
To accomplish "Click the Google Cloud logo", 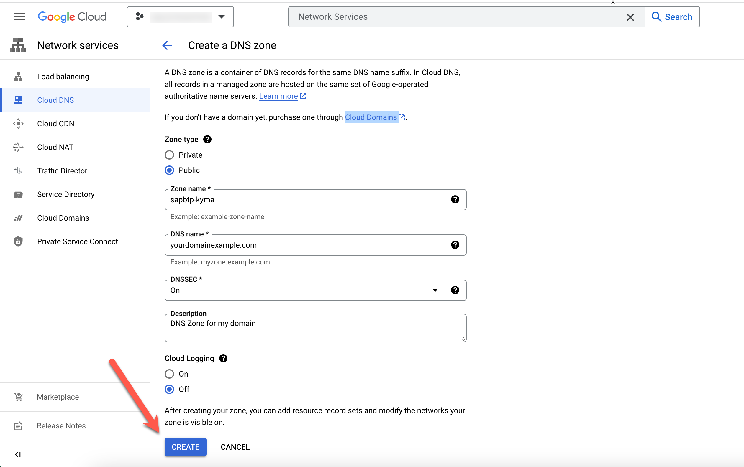I will click(x=72, y=17).
